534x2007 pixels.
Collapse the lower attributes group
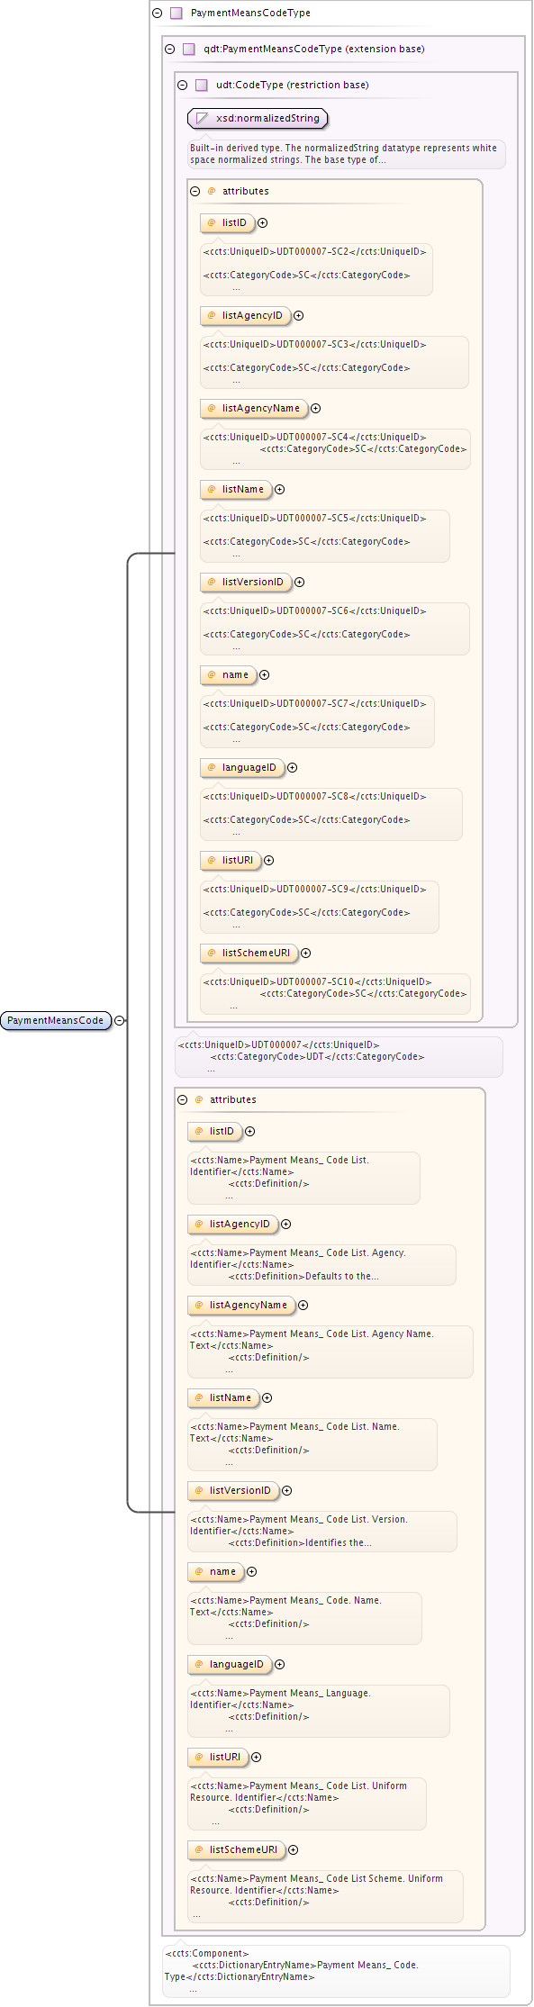pos(182,1100)
